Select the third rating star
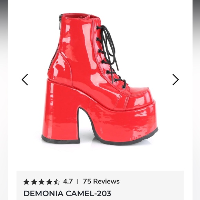The height and width of the screenshot is (200, 200). 42,182
